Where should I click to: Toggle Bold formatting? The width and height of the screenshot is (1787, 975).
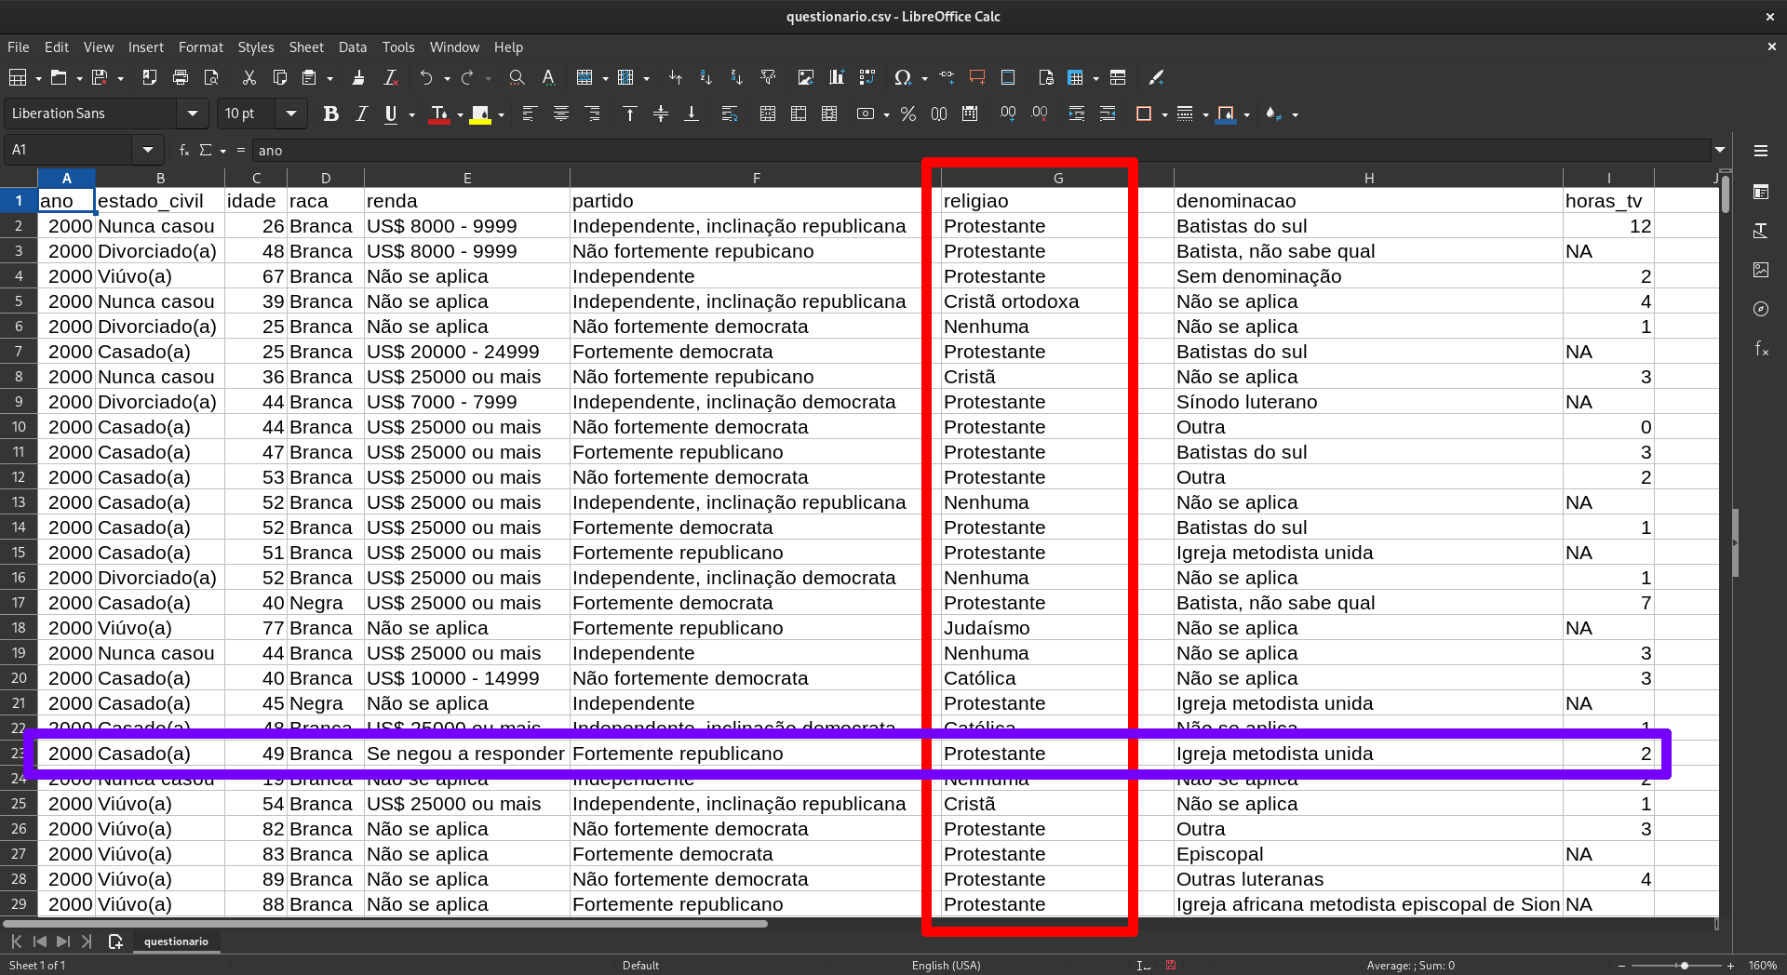coord(330,114)
